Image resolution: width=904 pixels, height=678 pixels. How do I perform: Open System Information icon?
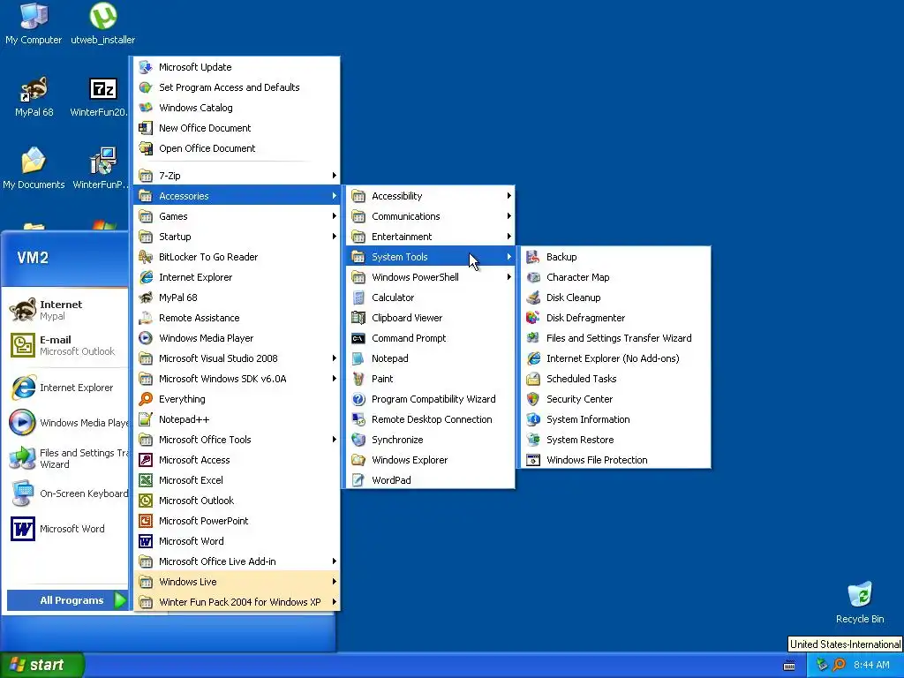tap(533, 419)
